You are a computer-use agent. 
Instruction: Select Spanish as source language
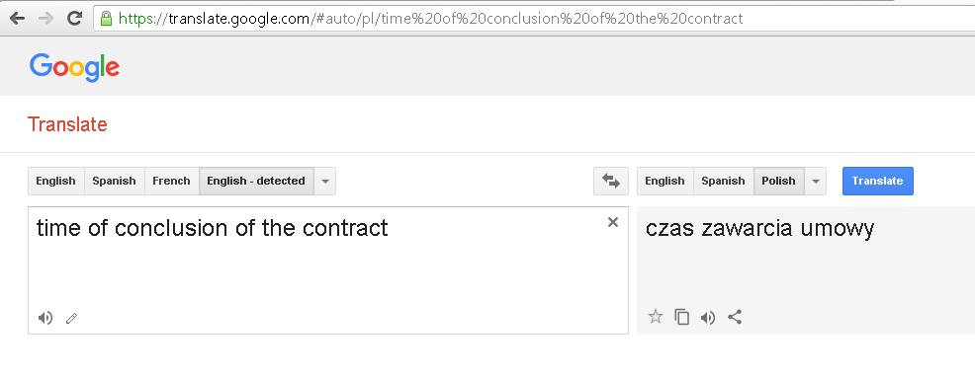(x=115, y=181)
